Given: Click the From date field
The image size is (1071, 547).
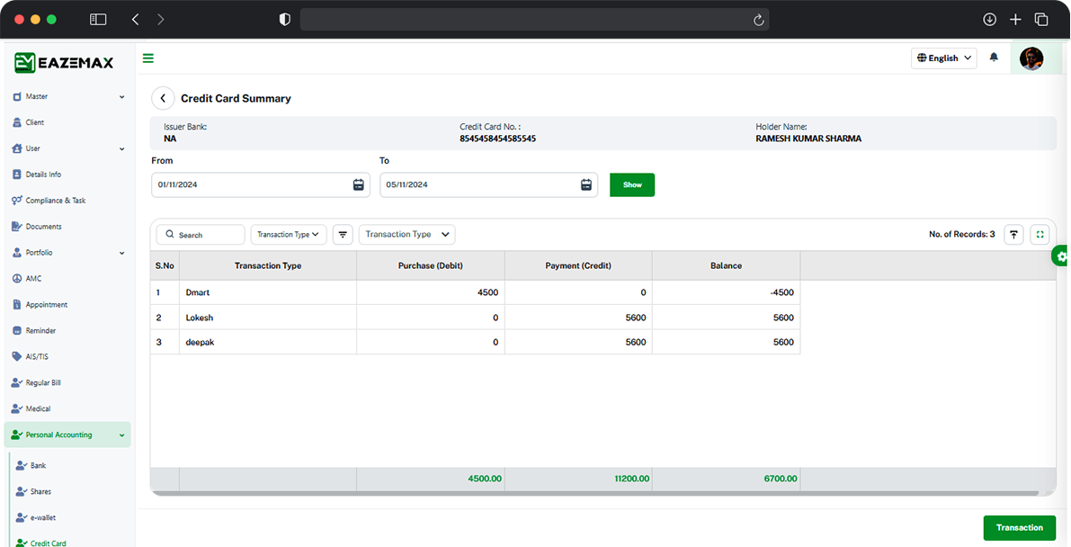Looking at the screenshot, I should [260, 184].
